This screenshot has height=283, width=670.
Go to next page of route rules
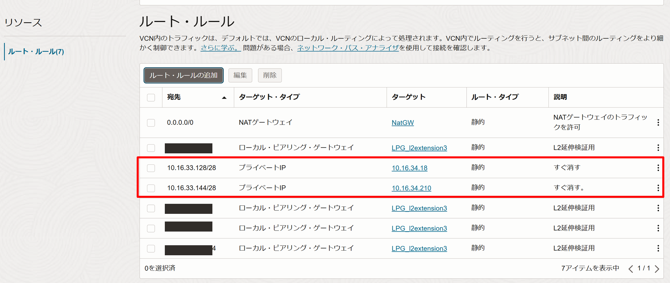click(x=657, y=269)
